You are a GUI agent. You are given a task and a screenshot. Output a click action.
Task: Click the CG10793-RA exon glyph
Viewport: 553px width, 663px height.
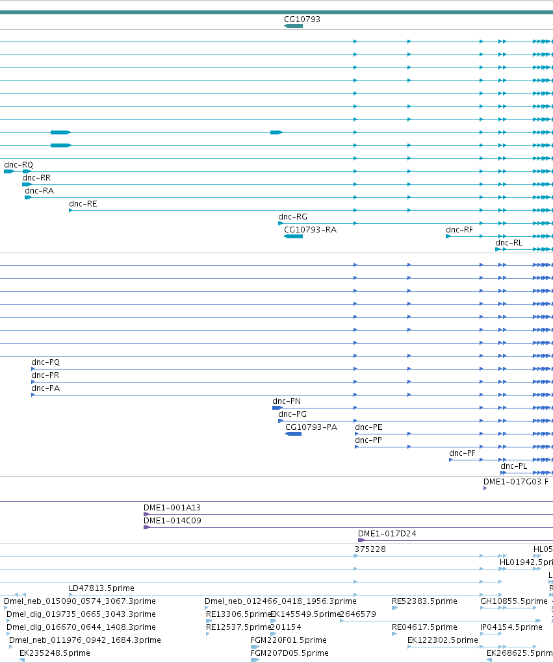tap(293, 236)
